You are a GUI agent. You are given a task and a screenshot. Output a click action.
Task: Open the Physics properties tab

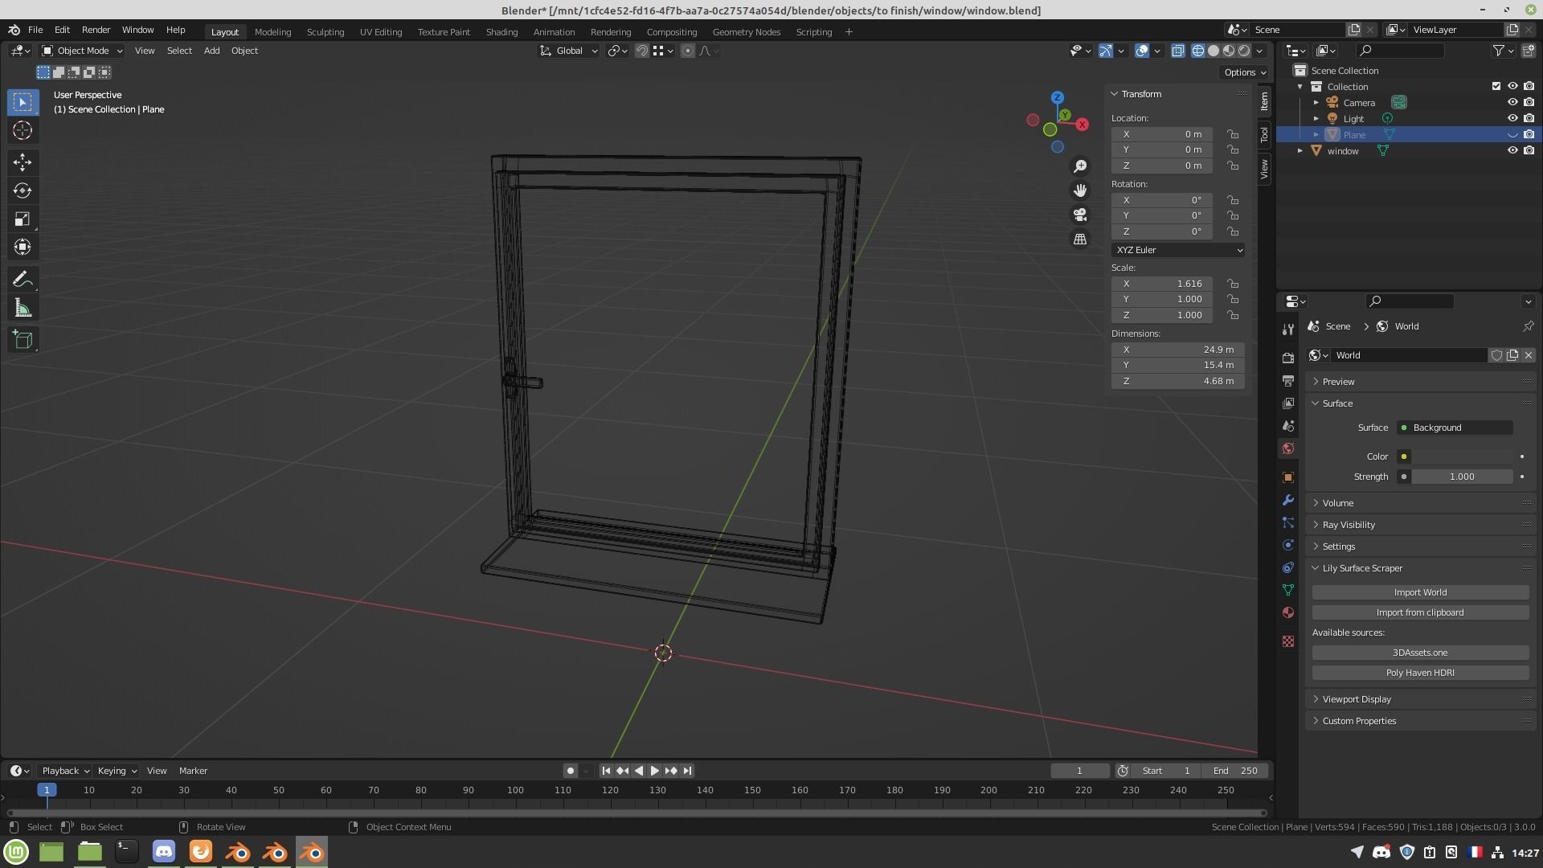click(1288, 545)
